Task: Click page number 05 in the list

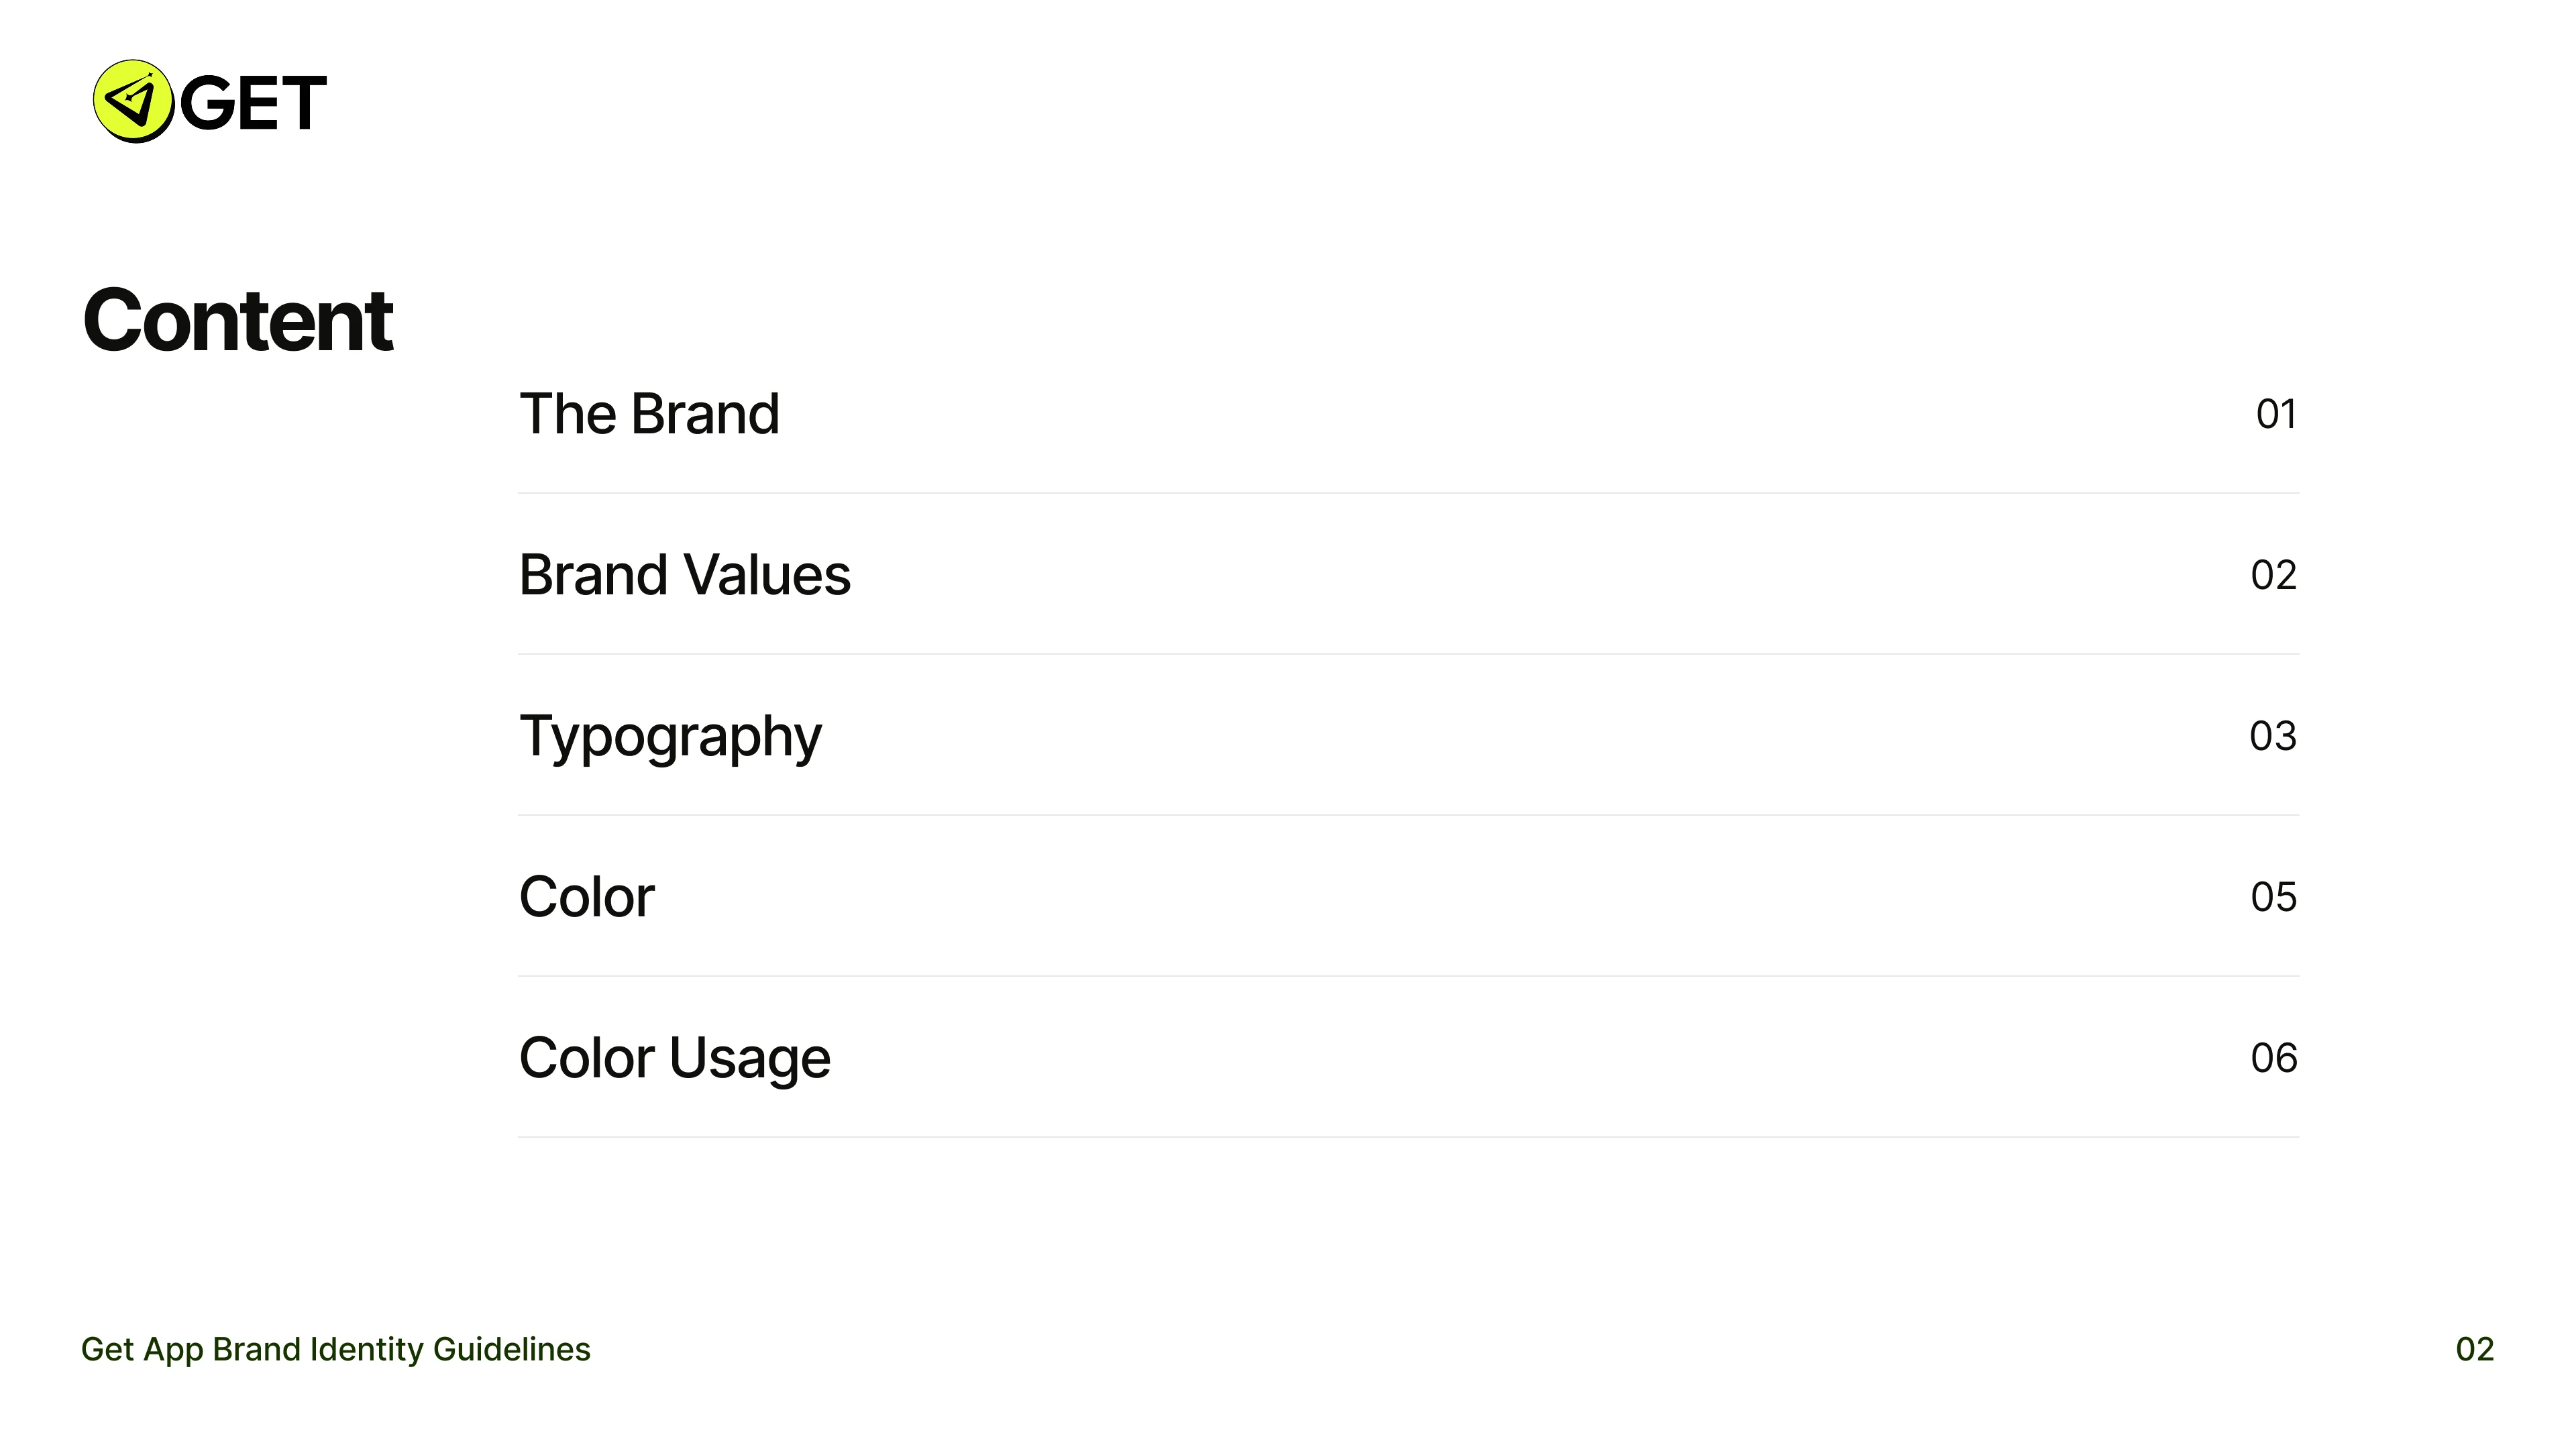Action: (x=2273, y=897)
